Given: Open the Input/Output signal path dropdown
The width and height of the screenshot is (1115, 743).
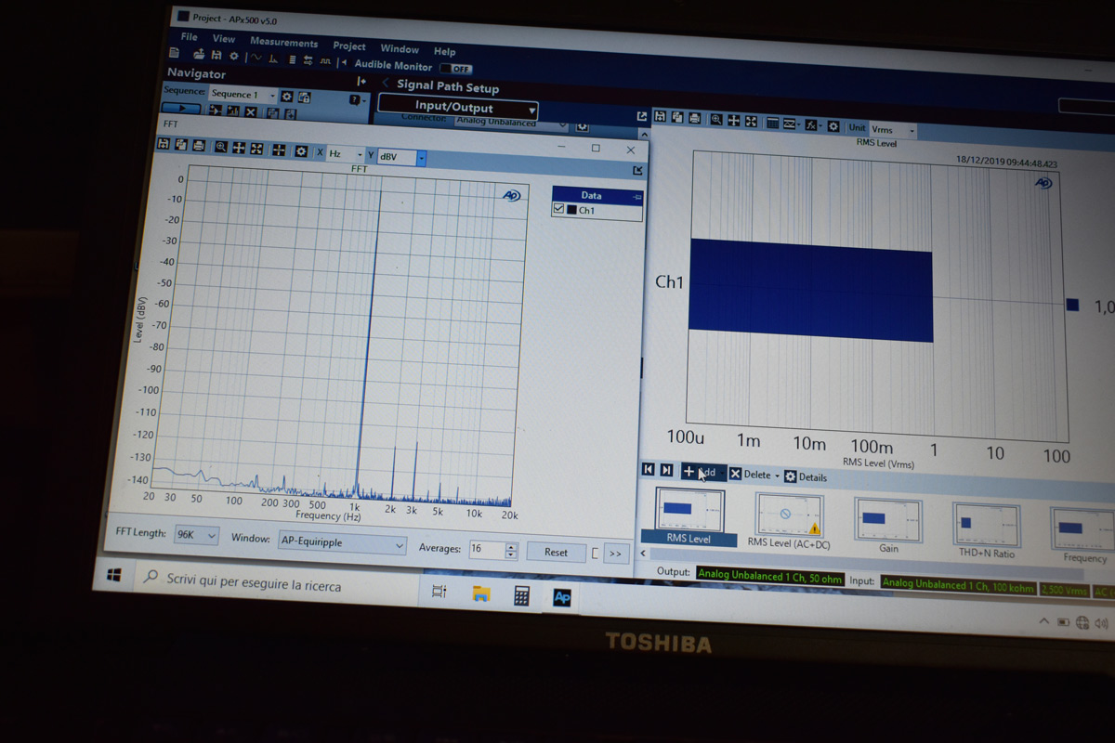Looking at the screenshot, I should (x=457, y=108).
